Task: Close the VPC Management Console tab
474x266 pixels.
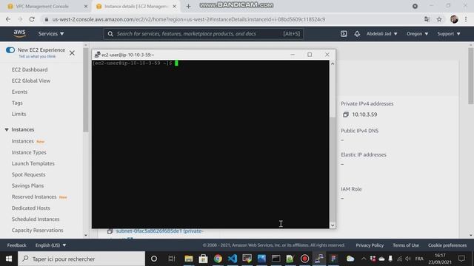Action: [86, 7]
